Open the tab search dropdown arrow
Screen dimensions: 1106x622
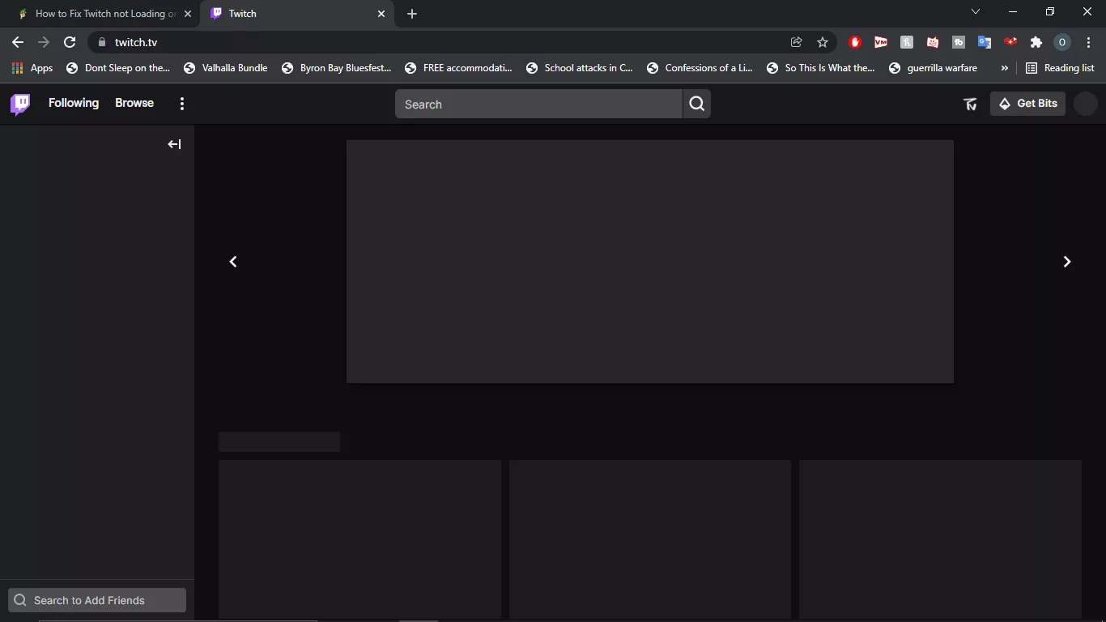point(975,11)
